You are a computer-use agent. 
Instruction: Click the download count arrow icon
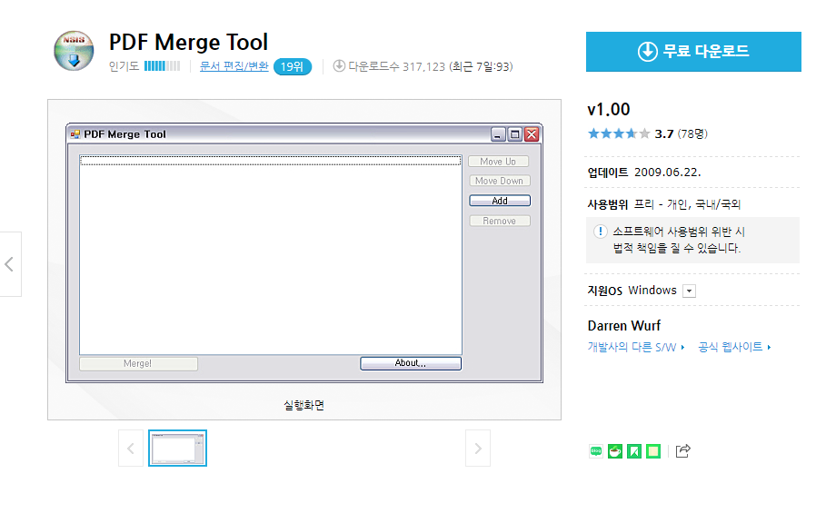(x=339, y=65)
